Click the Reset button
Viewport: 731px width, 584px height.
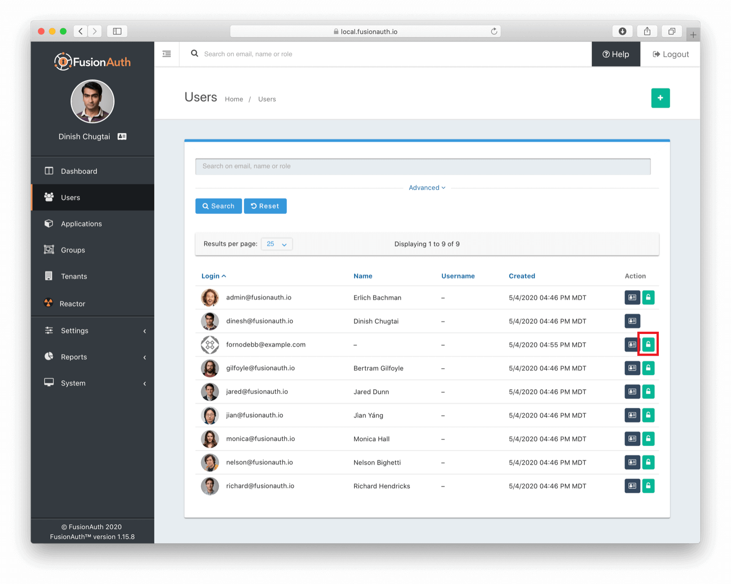(x=265, y=206)
